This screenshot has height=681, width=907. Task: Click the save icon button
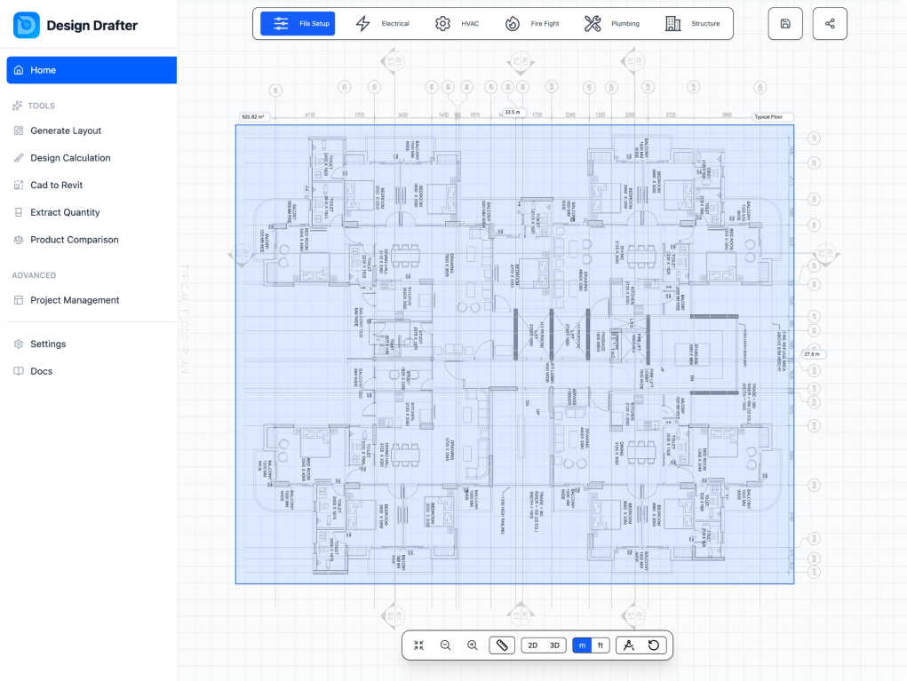point(785,24)
